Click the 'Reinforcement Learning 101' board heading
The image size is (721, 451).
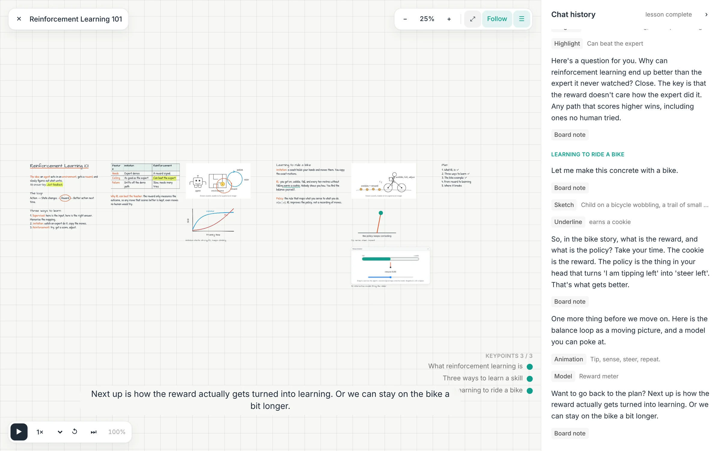tap(59, 166)
